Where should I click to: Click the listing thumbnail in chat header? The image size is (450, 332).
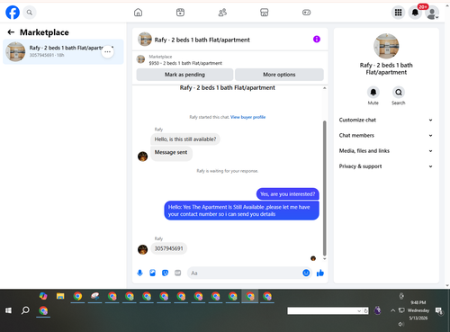click(x=145, y=40)
